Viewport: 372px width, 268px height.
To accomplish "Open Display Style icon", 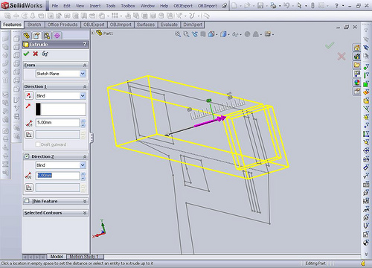I will point(223,34).
